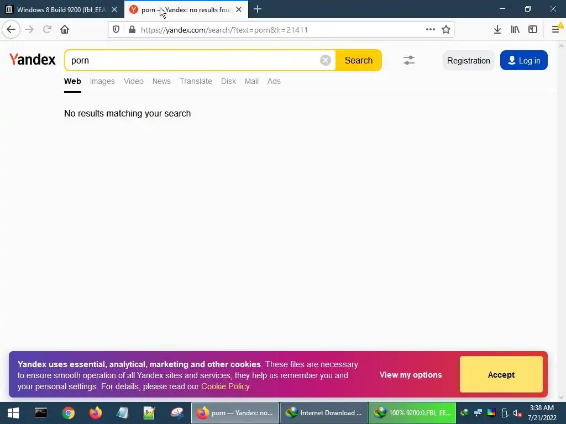
Task: Accept cookies with the Accept button
Action: click(501, 375)
